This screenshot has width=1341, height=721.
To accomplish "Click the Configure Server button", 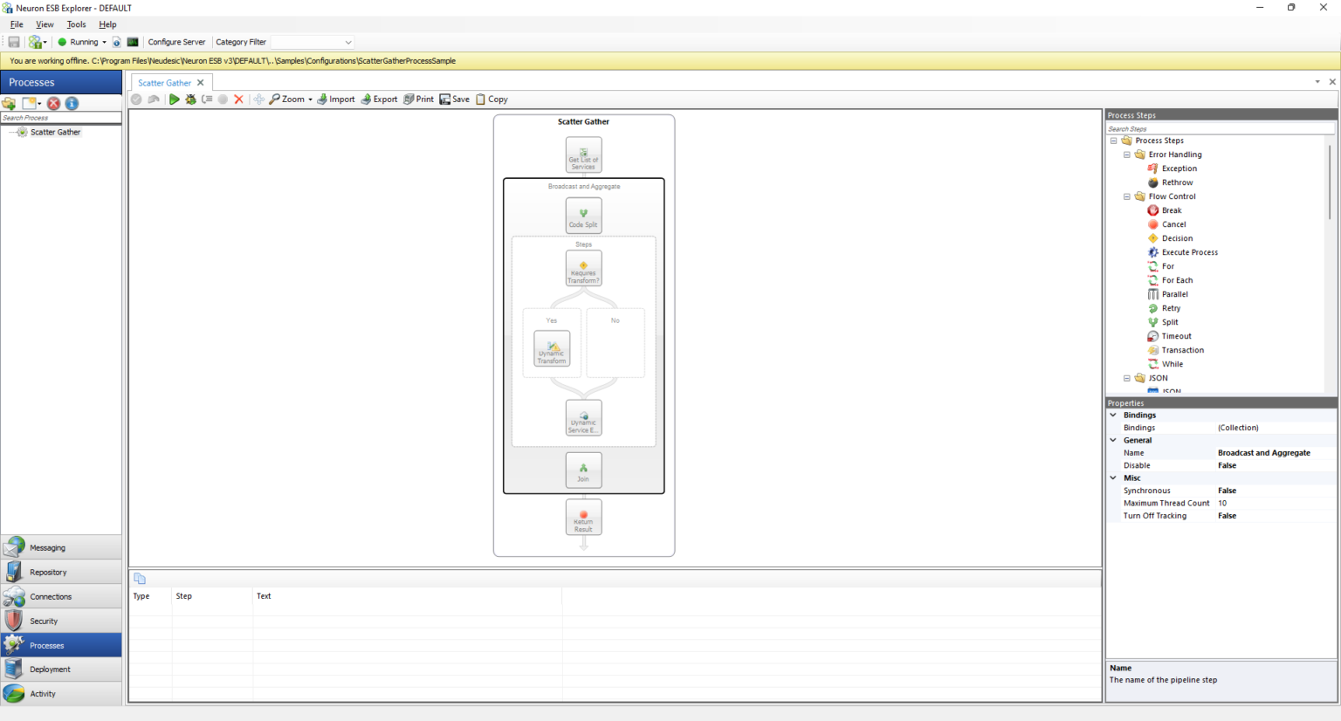I will point(176,42).
